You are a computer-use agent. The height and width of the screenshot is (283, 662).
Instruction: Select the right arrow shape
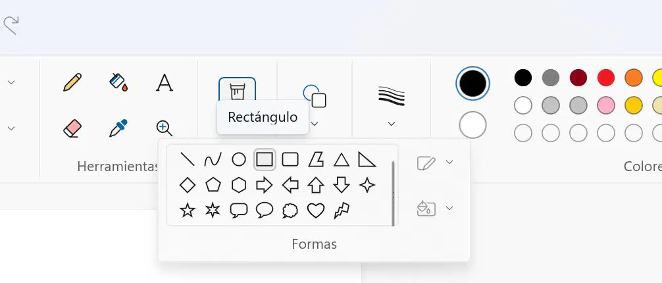pyautogui.click(x=265, y=185)
